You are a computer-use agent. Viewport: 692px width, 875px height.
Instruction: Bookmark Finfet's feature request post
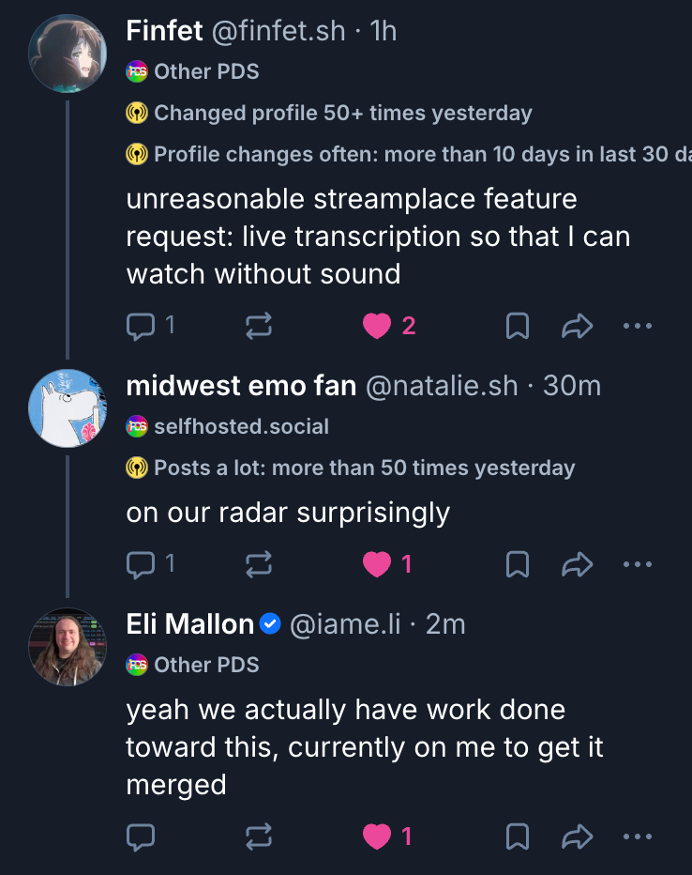(518, 326)
